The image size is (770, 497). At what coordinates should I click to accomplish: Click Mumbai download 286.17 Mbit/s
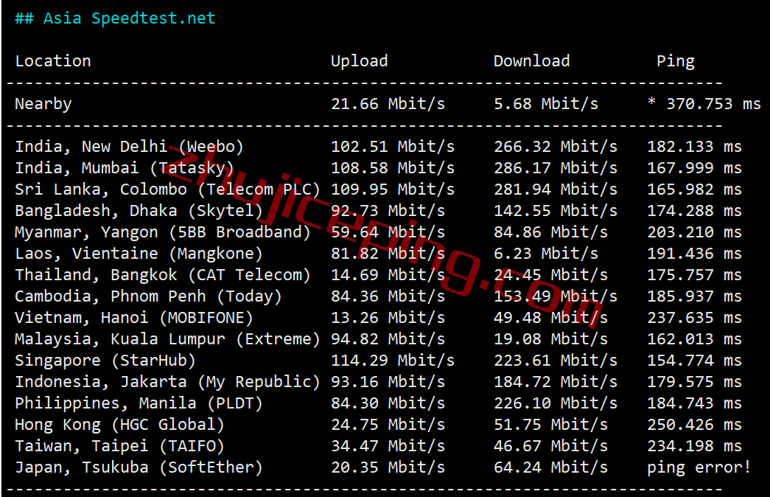[556, 168]
